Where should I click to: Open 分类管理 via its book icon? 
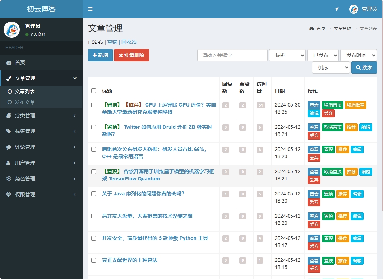click(x=9, y=115)
